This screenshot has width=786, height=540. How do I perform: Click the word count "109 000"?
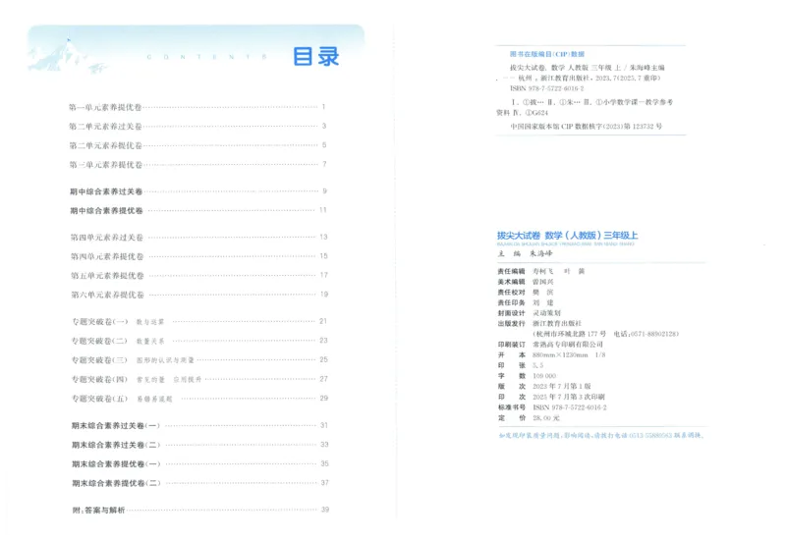coord(544,376)
